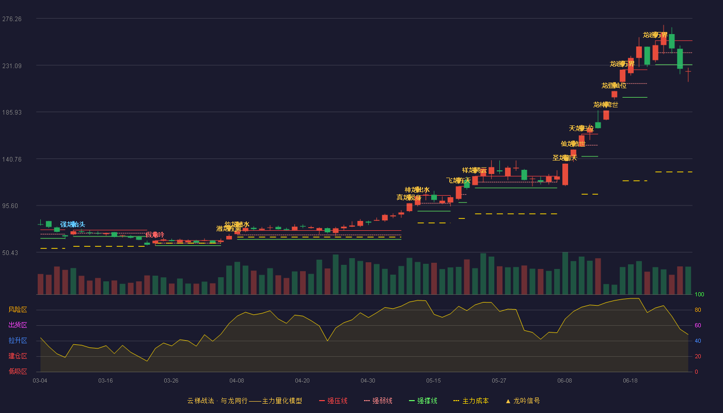Select the 圣龙御天 signal marker
Screen dimensions: 723x413
(565, 157)
